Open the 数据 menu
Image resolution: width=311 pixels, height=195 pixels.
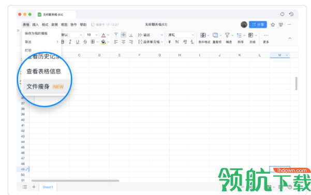coord(54,25)
